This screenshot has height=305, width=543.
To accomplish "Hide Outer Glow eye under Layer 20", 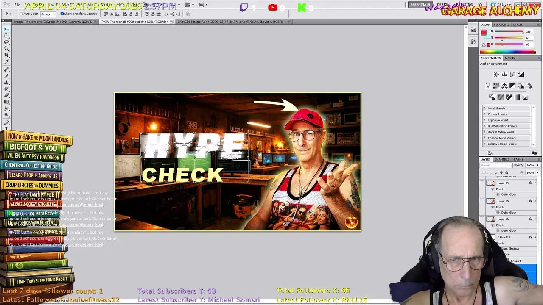I will pyautogui.click(x=498, y=213).
